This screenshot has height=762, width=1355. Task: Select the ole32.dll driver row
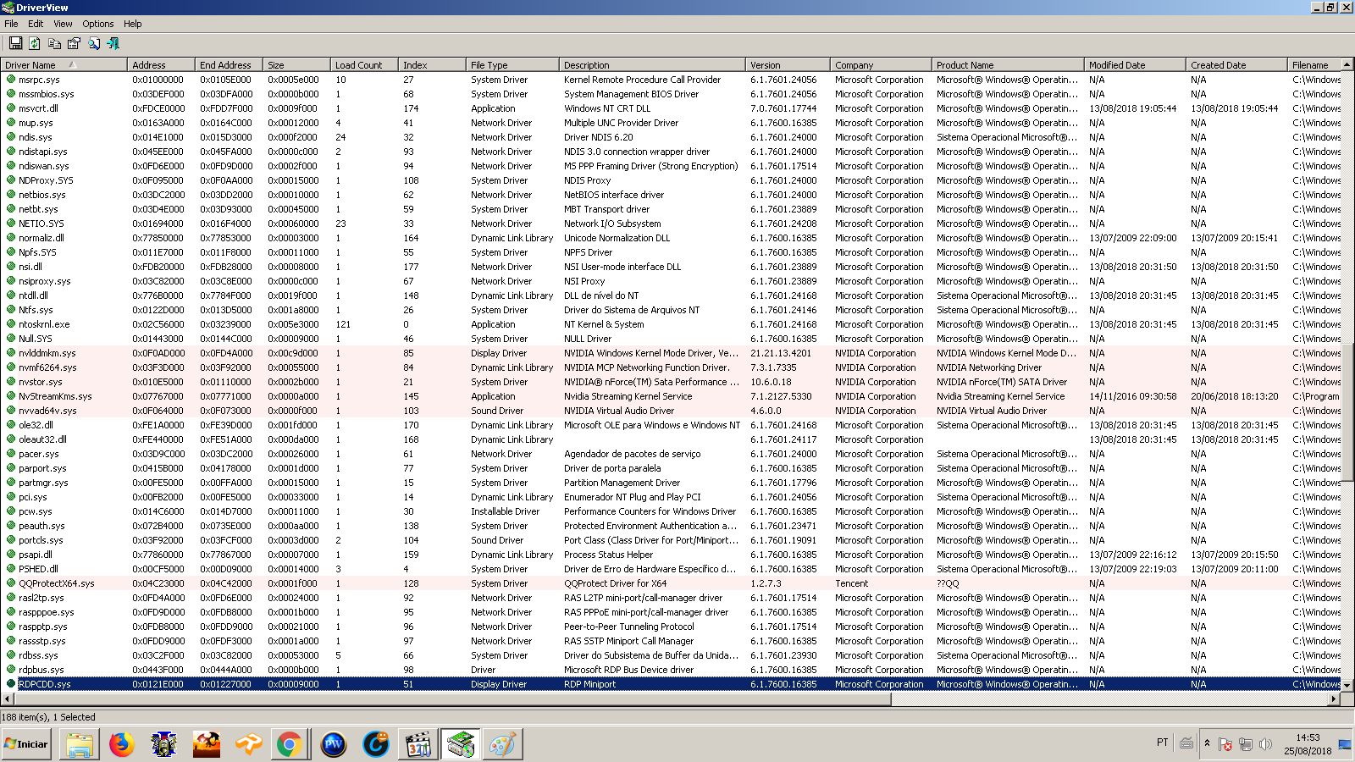click(671, 425)
